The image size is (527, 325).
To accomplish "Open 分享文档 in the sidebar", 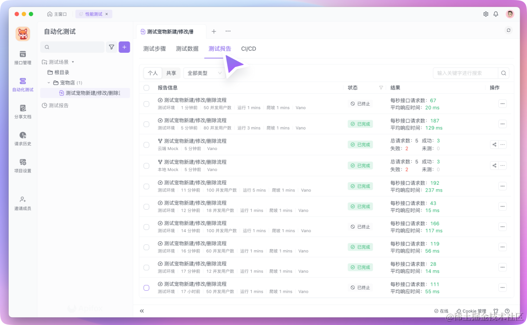I will click(22, 111).
